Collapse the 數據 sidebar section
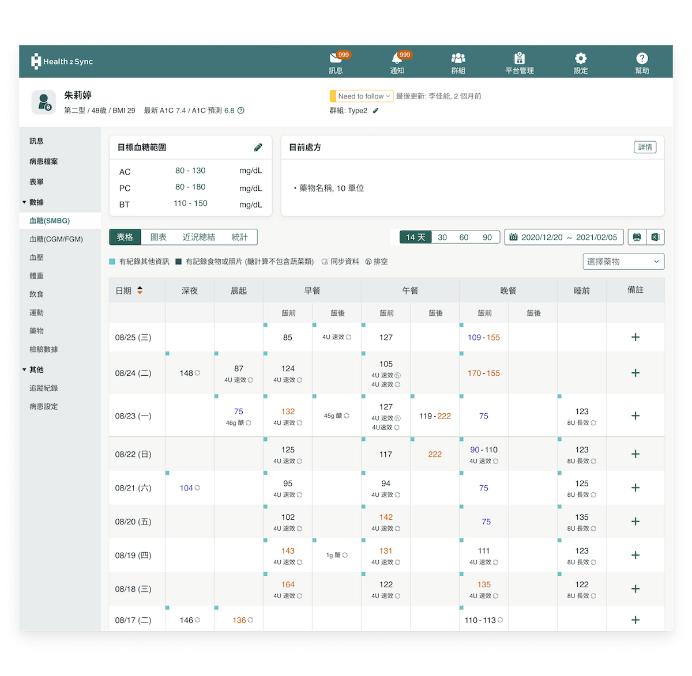This screenshot has width=692, height=676. pos(25,202)
